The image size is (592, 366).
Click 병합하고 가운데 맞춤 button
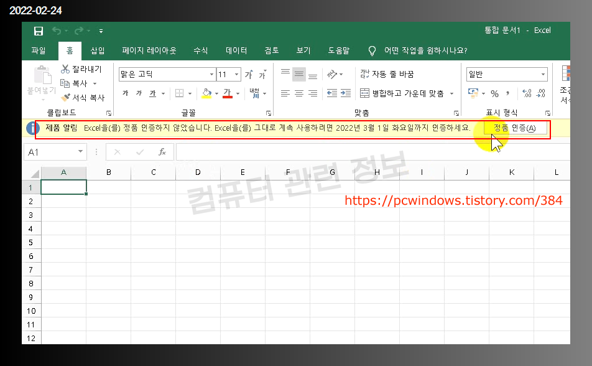tap(402, 93)
